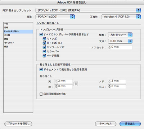Click the オフセット 0 mm input field

121,47
